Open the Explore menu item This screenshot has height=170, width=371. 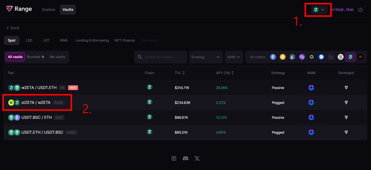tap(49, 9)
